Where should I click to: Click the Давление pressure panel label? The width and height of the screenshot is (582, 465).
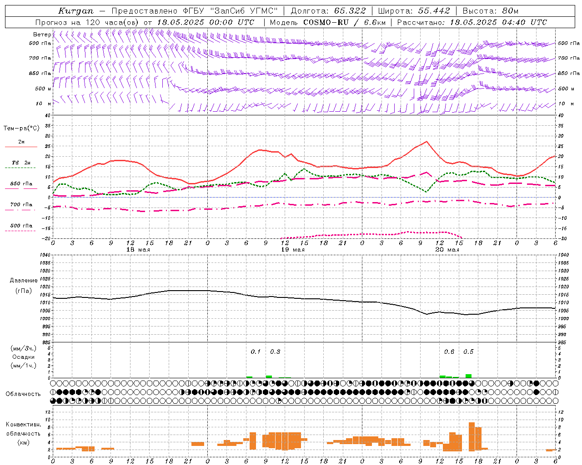[24, 281]
